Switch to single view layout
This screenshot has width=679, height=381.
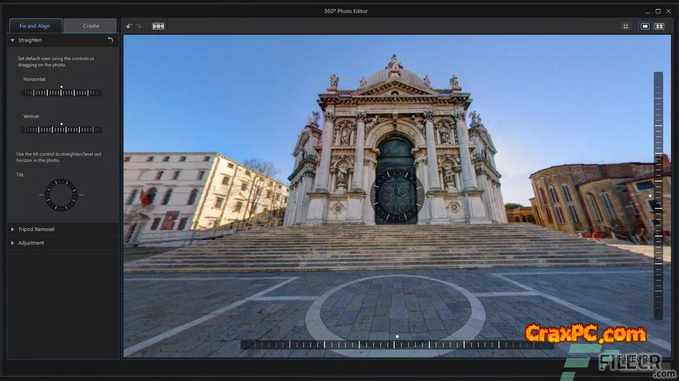pos(645,26)
